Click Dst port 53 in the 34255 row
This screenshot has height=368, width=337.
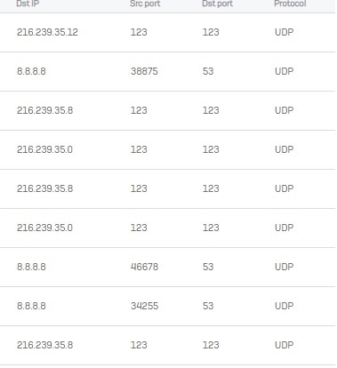click(208, 306)
